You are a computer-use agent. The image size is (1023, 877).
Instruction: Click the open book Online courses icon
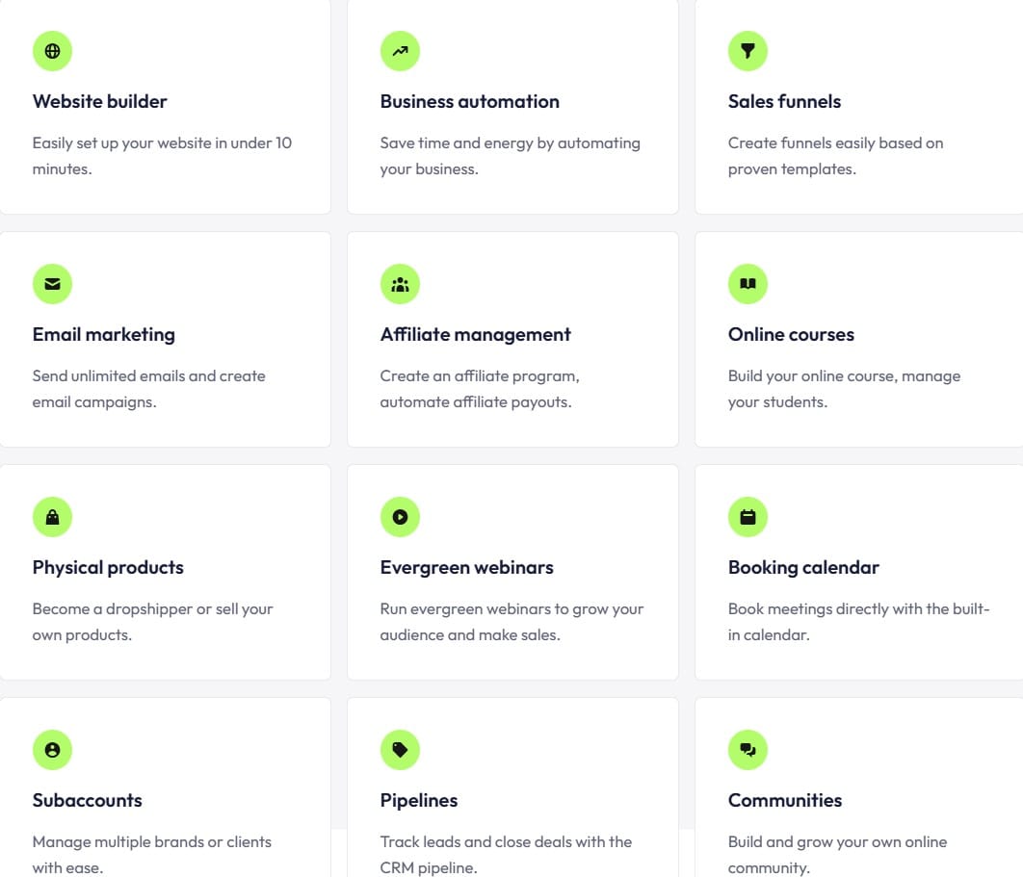tap(748, 284)
